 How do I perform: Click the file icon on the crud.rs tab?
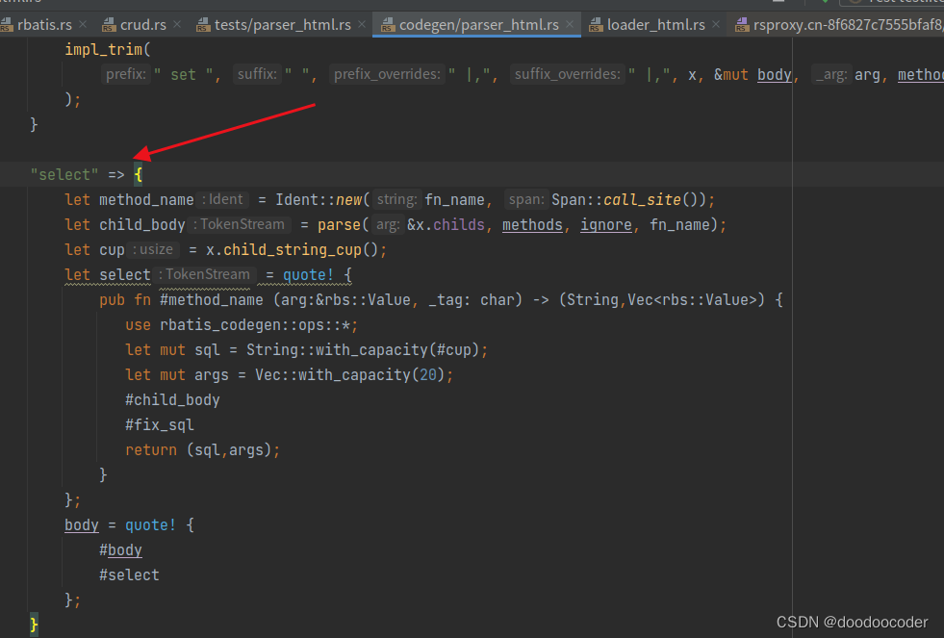(110, 25)
